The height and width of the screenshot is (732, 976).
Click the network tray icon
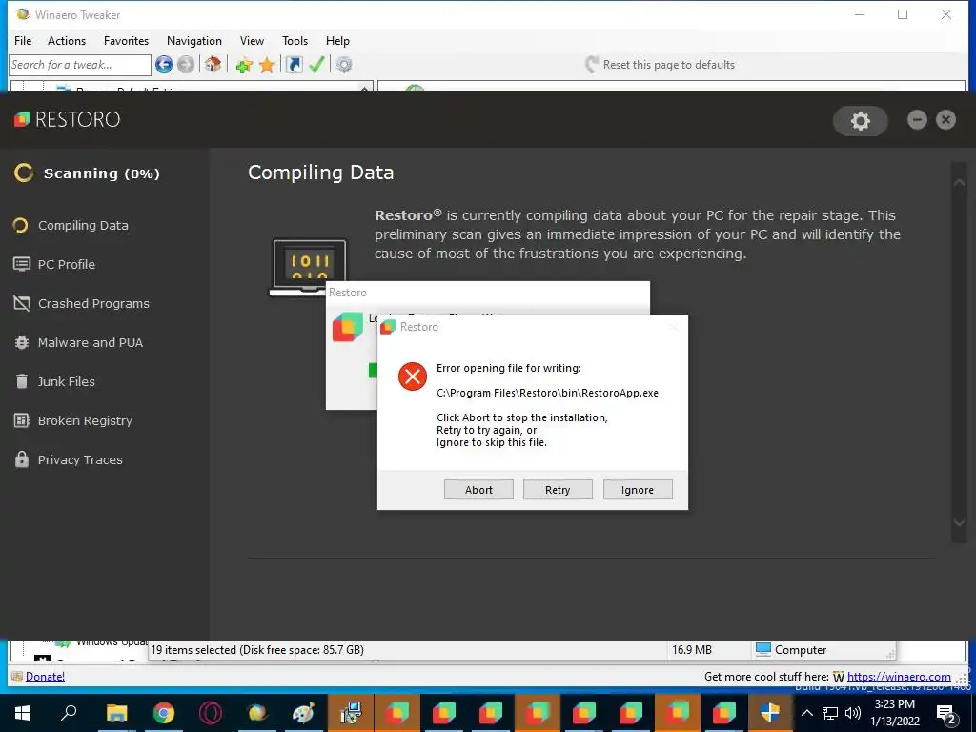pos(830,713)
